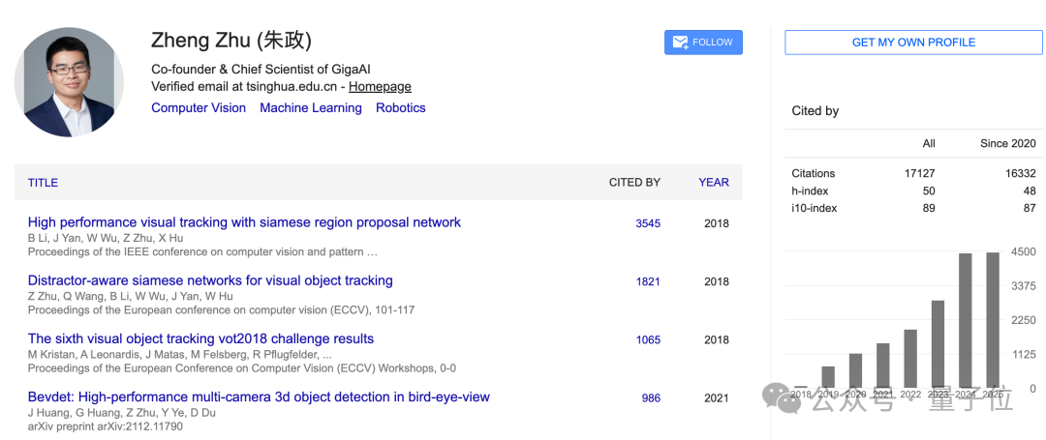The width and height of the screenshot is (1046, 440).
Task: View the 3545 citations list
Action: (x=648, y=223)
